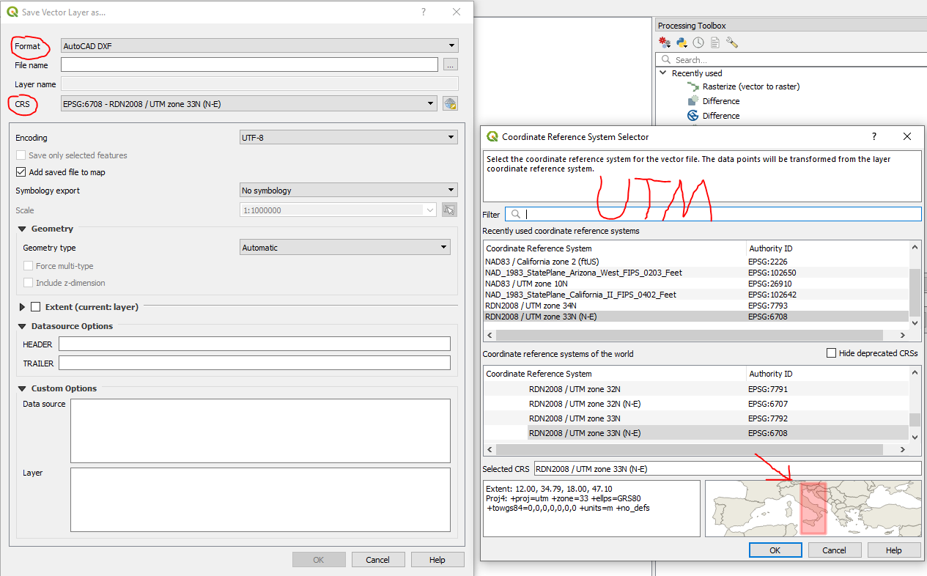Click the blue SAGA Difference tool icon
This screenshot has height=576, width=927.
693,116
